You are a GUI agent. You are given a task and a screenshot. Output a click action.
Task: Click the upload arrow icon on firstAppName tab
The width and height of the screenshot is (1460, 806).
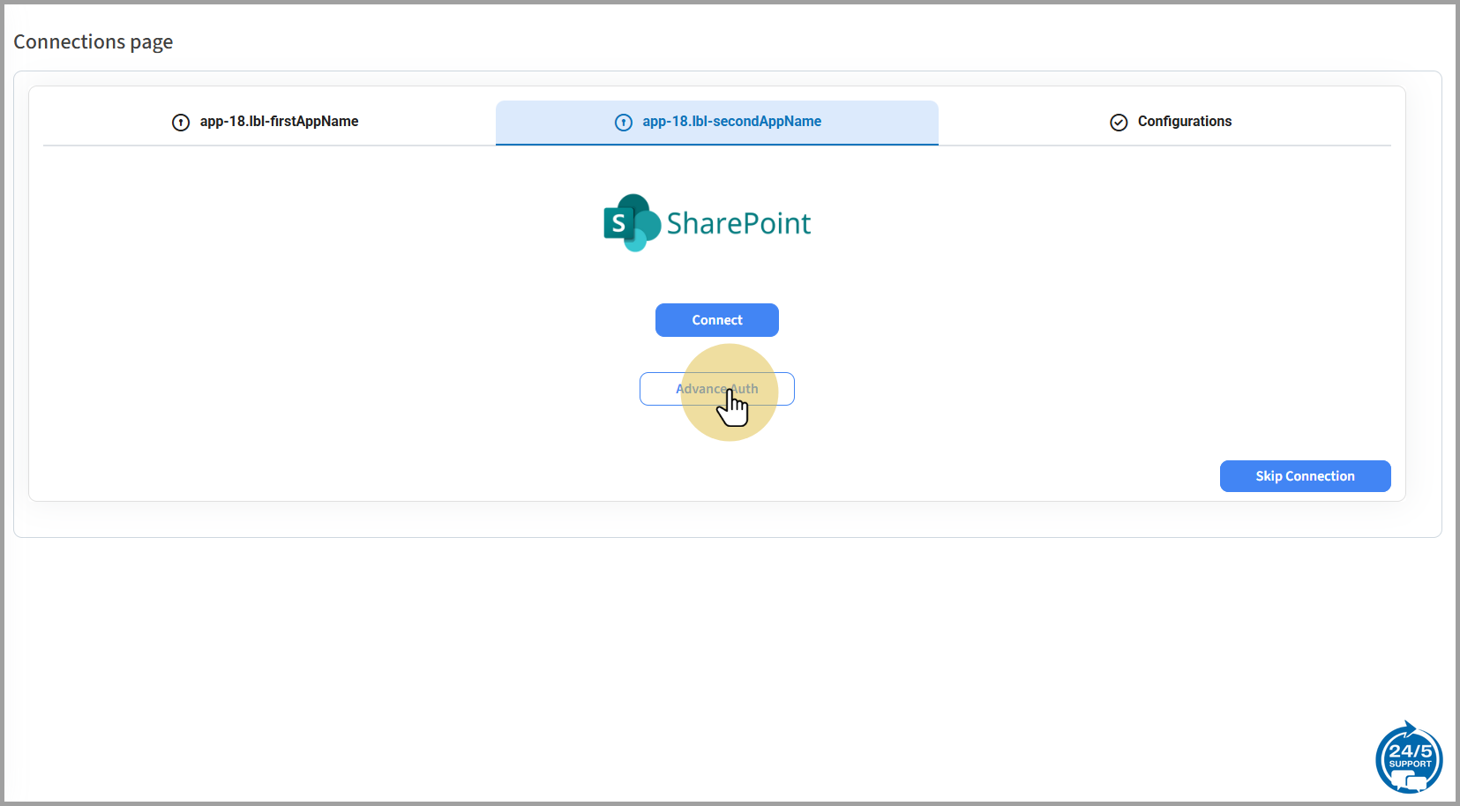pyautogui.click(x=181, y=123)
